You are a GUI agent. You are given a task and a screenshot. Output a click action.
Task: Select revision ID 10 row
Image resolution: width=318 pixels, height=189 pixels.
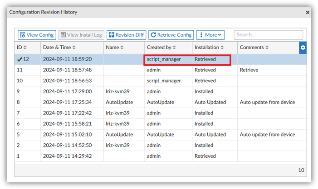coord(160,80)
